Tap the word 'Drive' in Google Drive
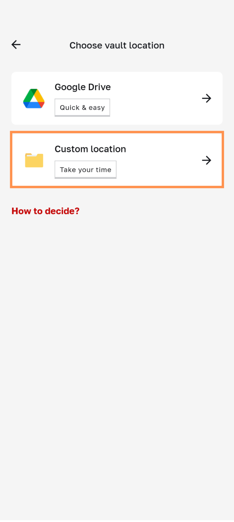Viewport: 234px width, 522px height. pyautogui.click(x=99, y=87)
